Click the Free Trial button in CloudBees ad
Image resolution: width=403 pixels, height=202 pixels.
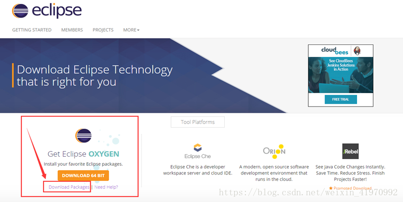tap(341, 99)
